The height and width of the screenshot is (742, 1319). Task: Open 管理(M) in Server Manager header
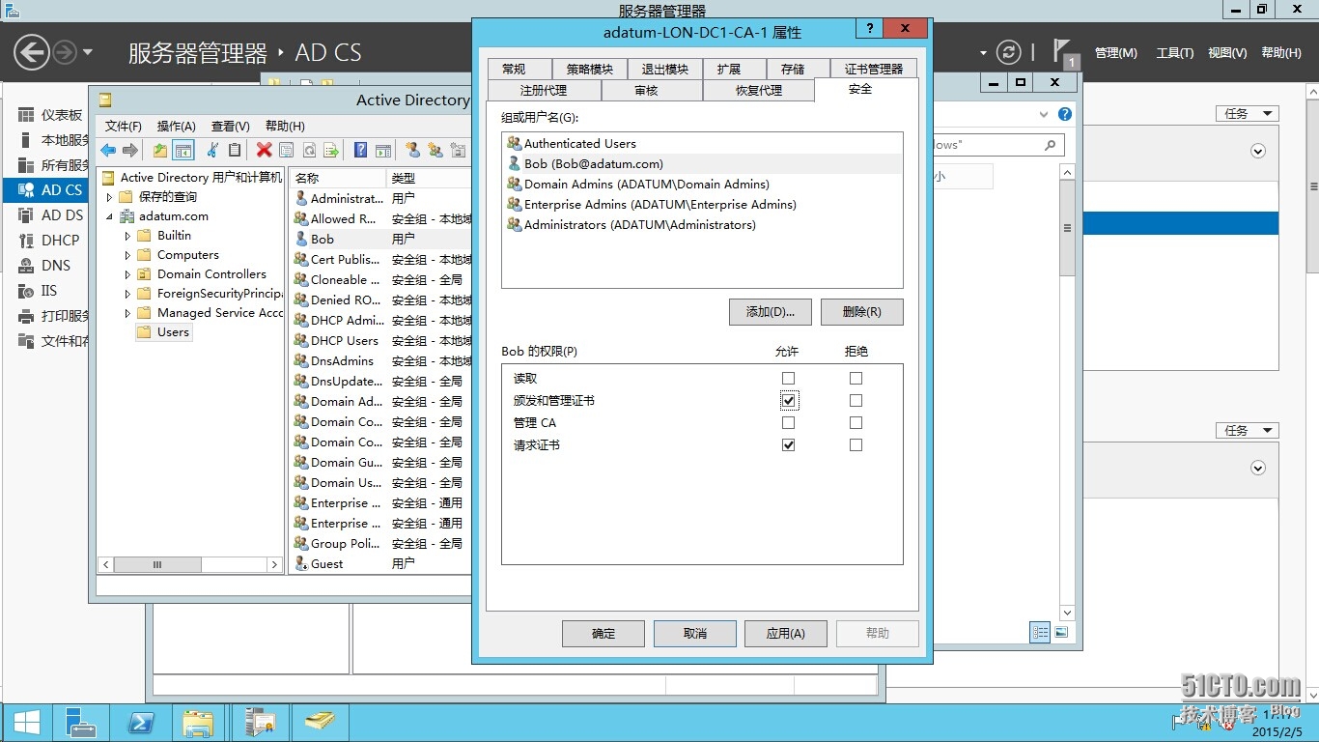[x=1116, y=53]
